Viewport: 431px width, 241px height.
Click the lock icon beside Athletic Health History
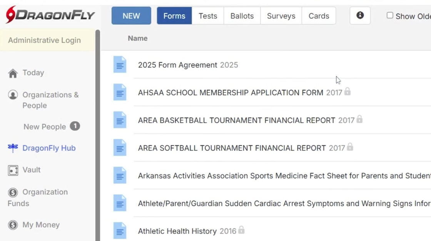coord(241,230)
